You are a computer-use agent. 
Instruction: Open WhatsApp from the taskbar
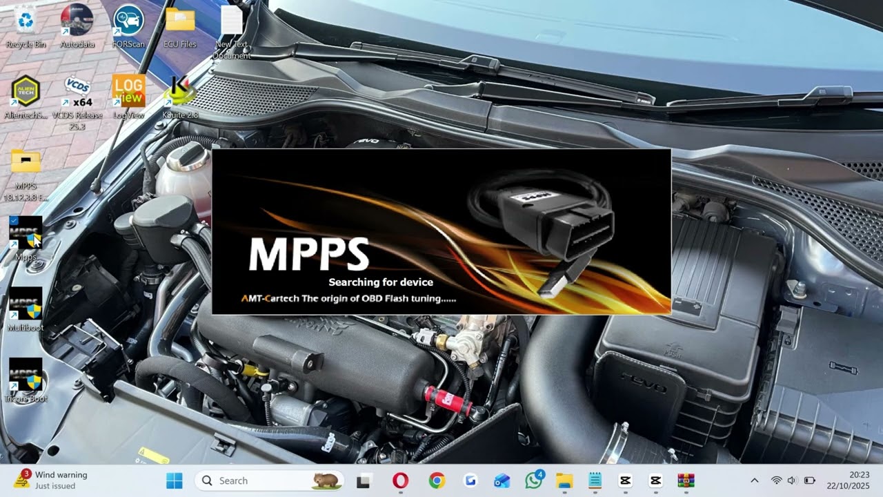pyautogui.click(x=534, y=480)
